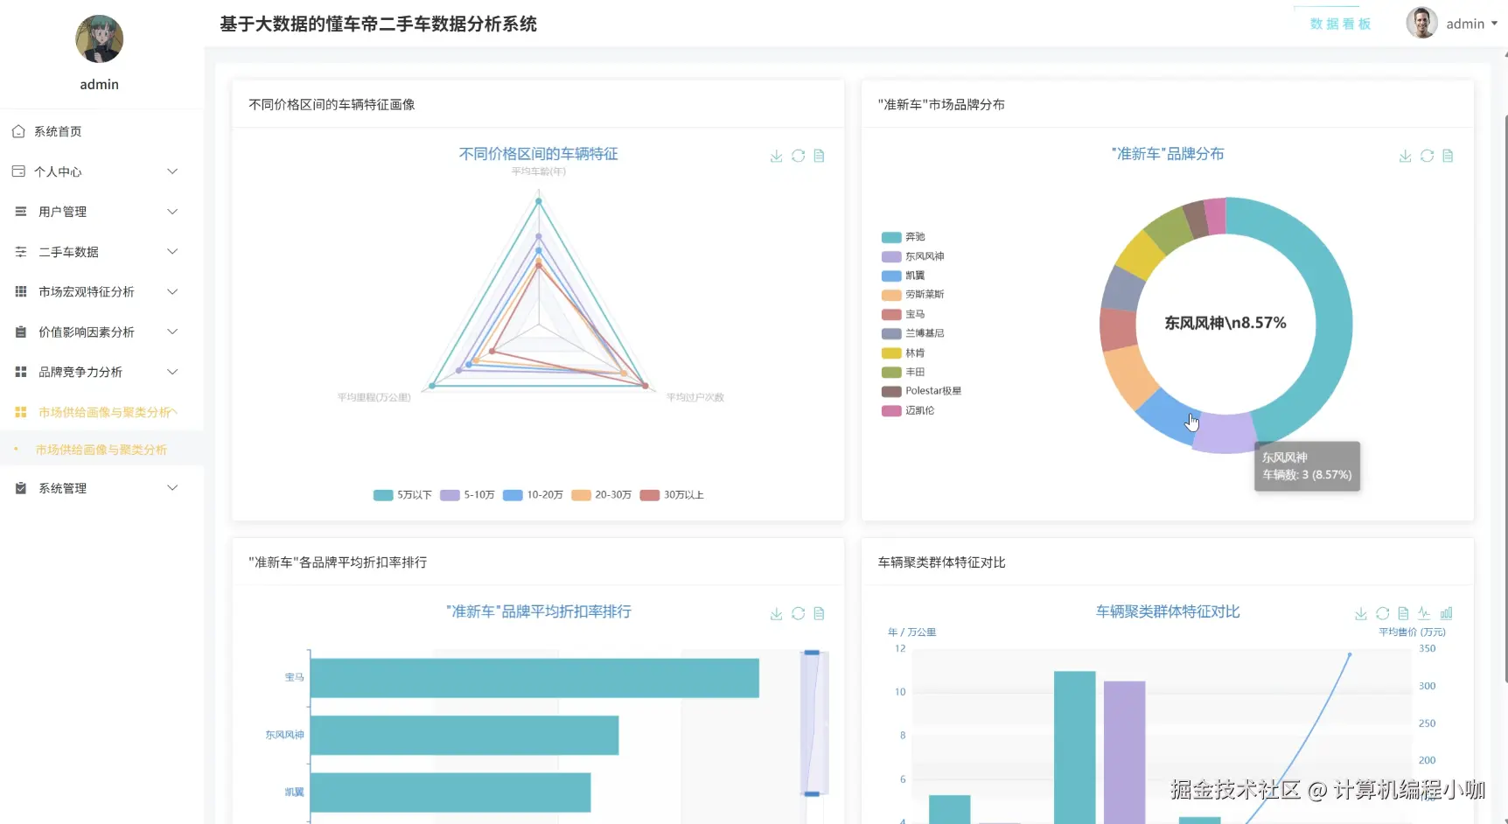Image resolution: width=1508 pixels, height=824 pixels.
Task: Click the admin username in the header
Action: [x=1465, y=24]
